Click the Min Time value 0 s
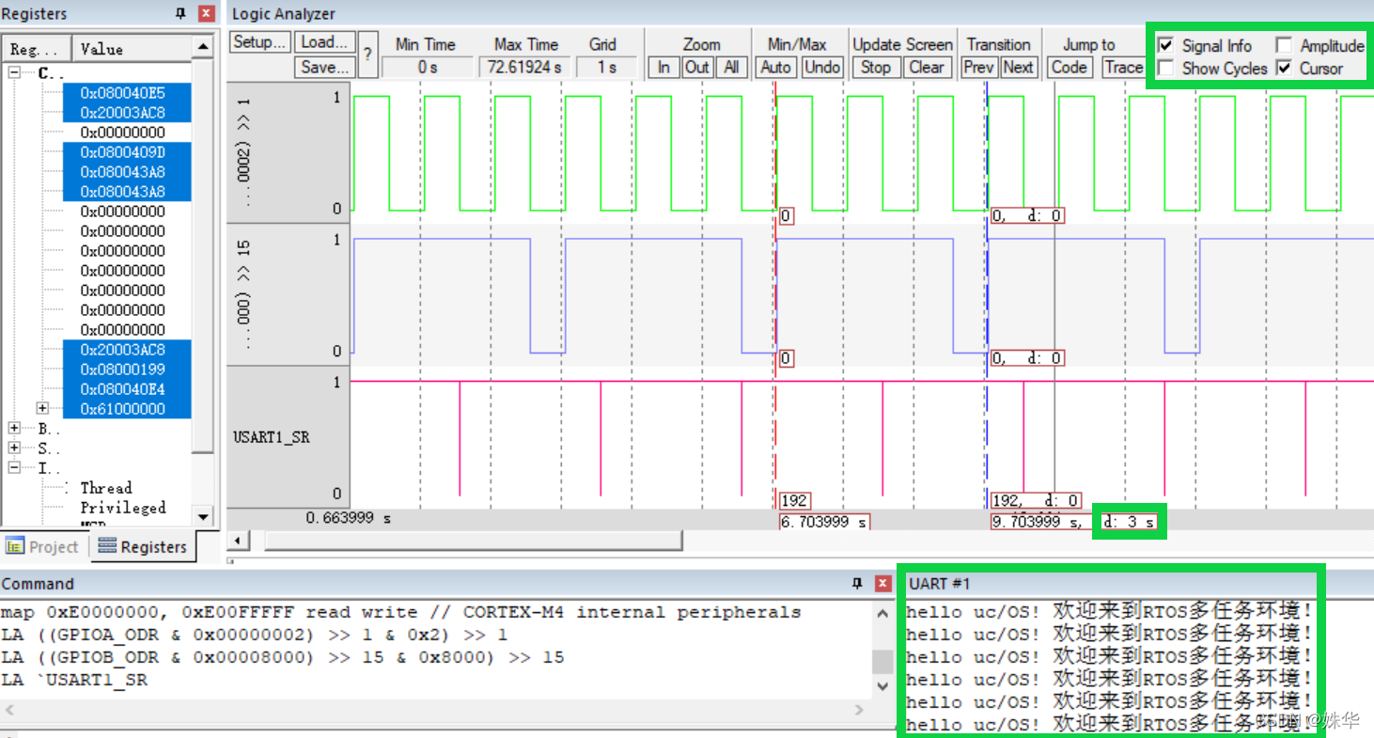 [x=428, y=67]
